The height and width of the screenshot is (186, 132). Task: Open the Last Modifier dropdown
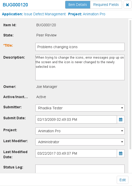[80, 142]
